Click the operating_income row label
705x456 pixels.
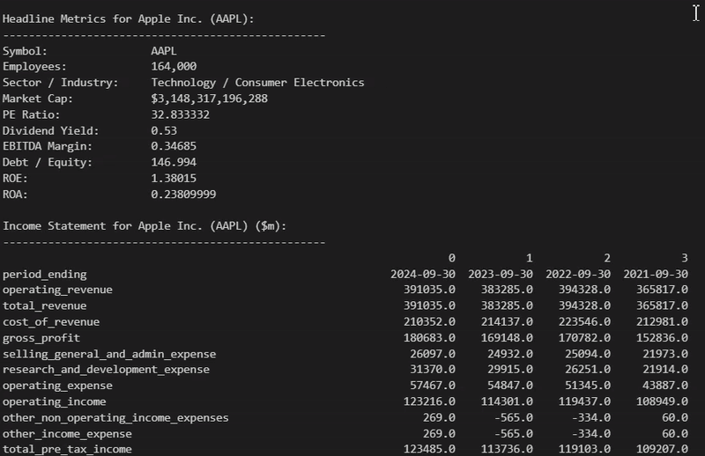(55, 402)
